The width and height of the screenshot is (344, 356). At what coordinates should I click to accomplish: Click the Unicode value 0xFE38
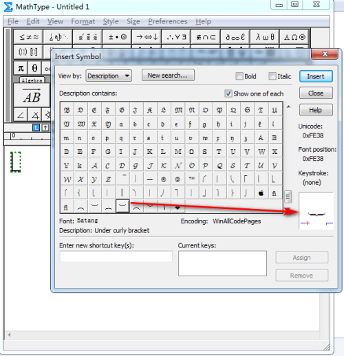(x=313, y=135)
